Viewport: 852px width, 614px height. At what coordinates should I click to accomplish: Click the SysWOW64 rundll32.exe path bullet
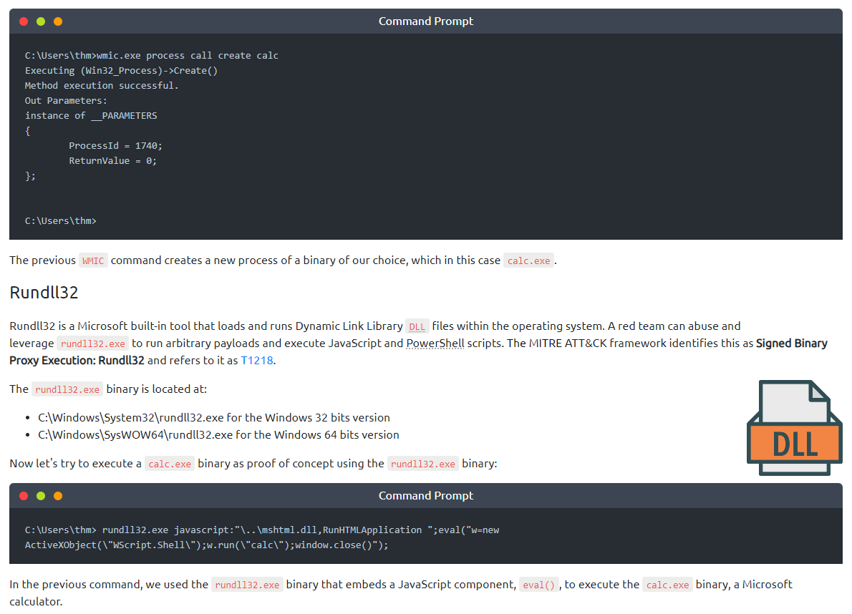tap(218, 435)
